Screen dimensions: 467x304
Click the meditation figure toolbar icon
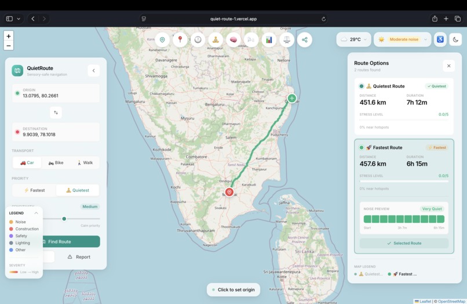[x=216, y=39]
